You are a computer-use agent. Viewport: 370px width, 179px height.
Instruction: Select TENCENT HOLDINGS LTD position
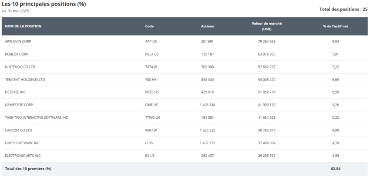tap(25, 80)
